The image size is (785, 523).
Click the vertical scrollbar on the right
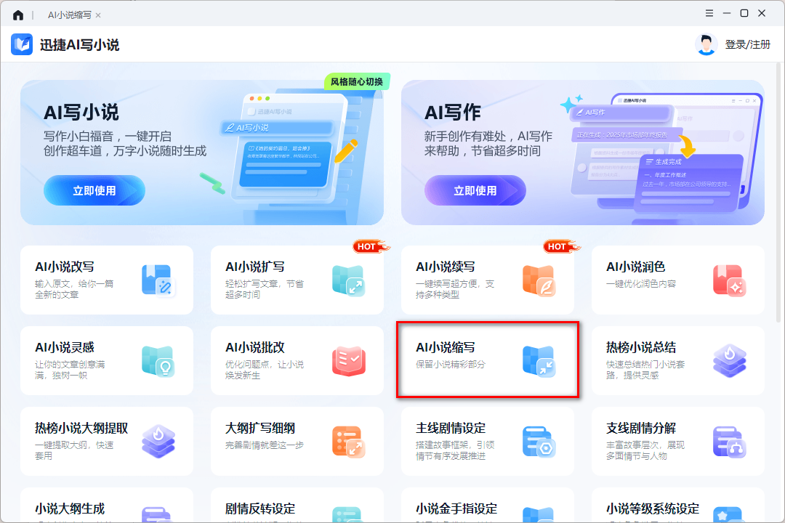(x=778, y=192)
